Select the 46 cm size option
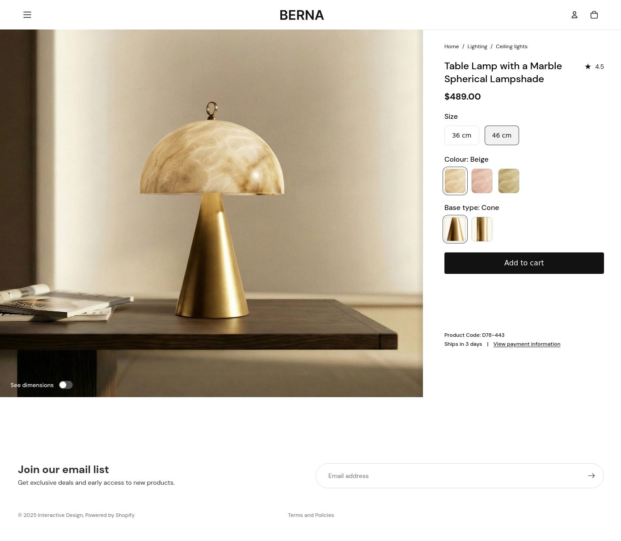Viewport: 621px width, 541px height. (x=502, y=135)
